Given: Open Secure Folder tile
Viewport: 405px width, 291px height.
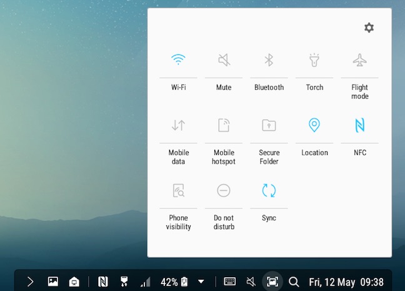Looking at the screenshot, I should click(x=269, y=126).
